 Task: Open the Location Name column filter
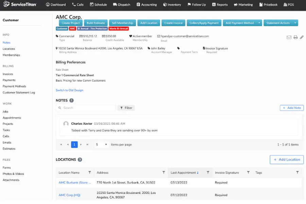click(89, 172)
